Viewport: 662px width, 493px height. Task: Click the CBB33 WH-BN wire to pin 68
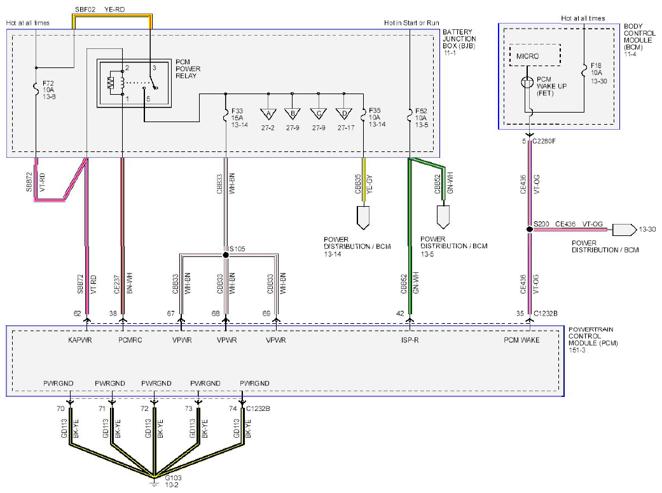click(x=226, y=286)
